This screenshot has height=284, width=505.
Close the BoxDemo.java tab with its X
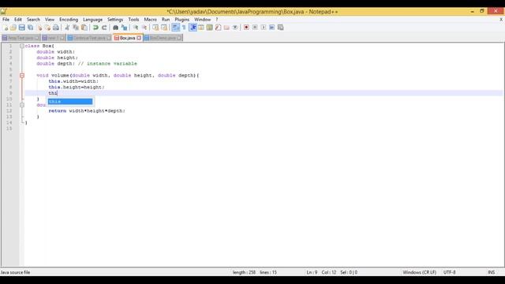(179, 38)
